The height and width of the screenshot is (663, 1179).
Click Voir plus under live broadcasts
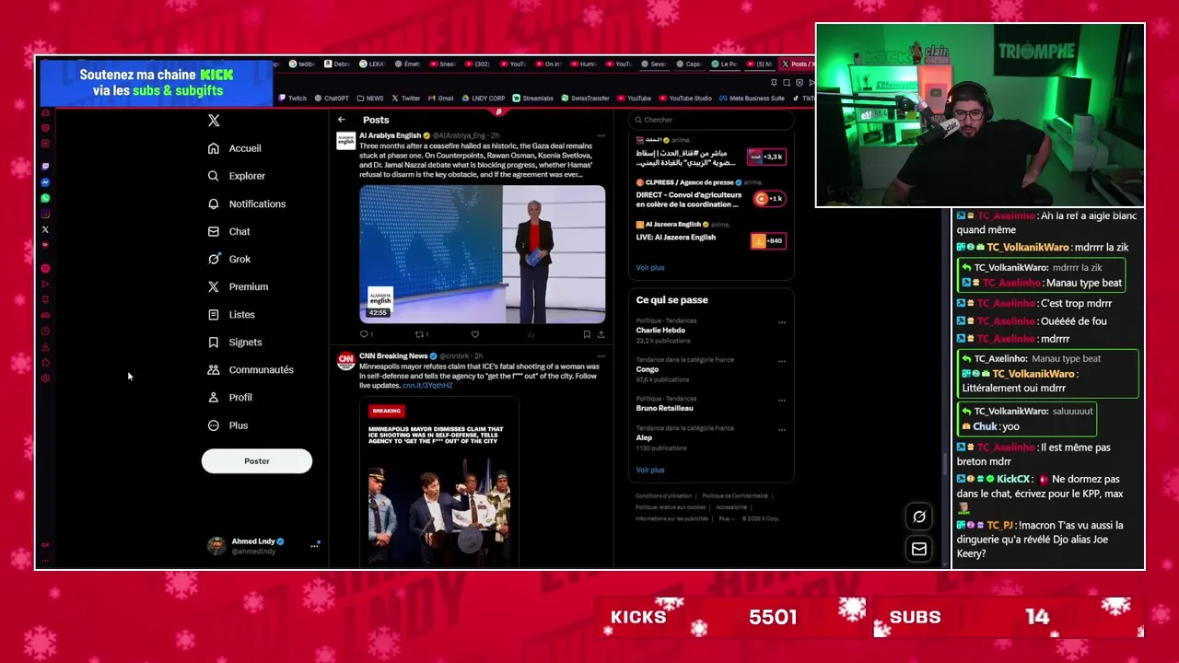tap(650, 267)
